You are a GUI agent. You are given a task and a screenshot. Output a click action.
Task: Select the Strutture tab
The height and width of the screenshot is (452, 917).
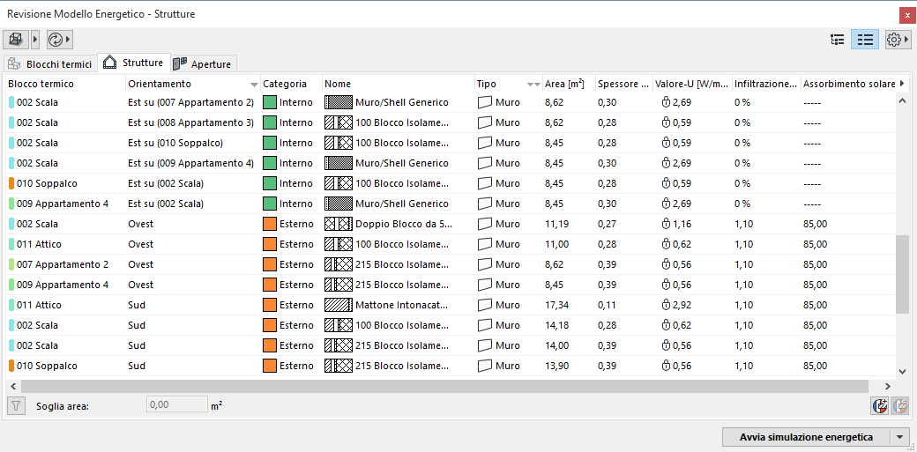coord(134,63)
